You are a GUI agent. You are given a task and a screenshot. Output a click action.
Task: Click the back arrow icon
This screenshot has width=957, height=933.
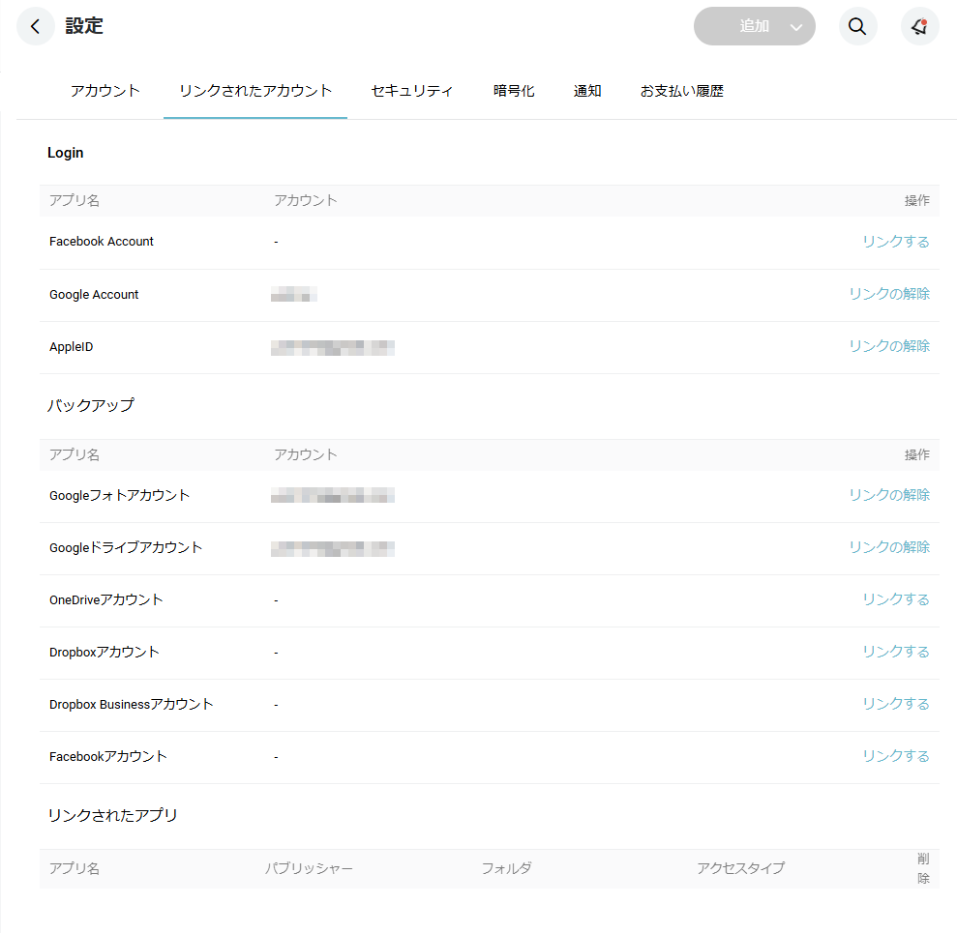pyautogui.click(x=36, y=27)
